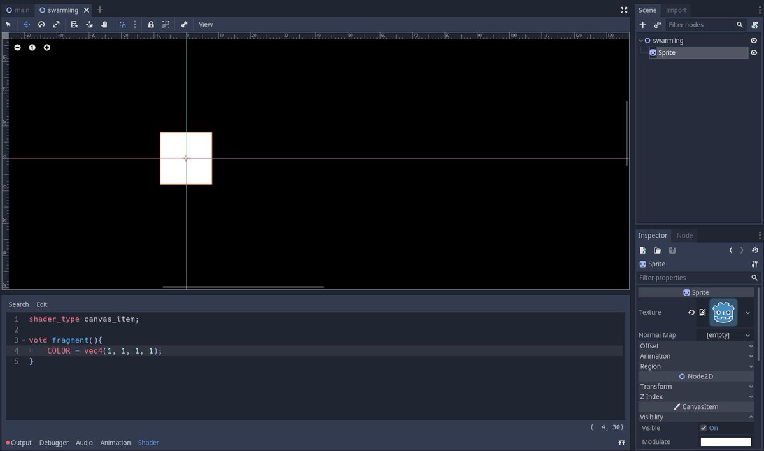Screen dimensions: 764x451
Task: Reset canvas zoom to 100%
Action: [32, 47]
